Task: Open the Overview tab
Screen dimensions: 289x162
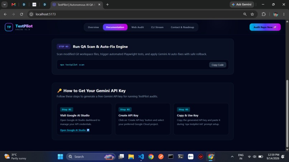Action: coord(93,27)
